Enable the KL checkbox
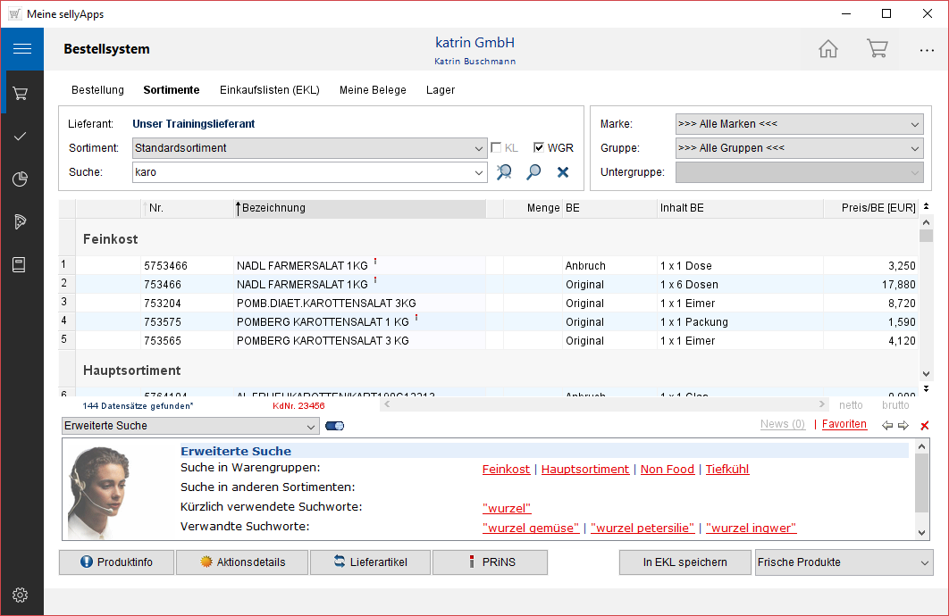 pos(497,148)
